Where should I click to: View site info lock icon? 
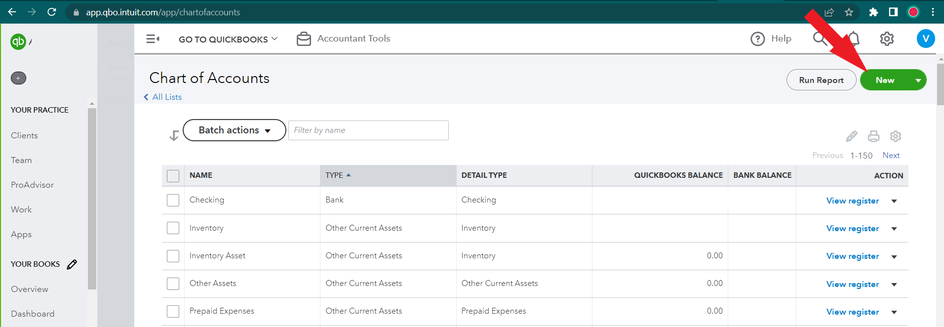tap(76, 12)
